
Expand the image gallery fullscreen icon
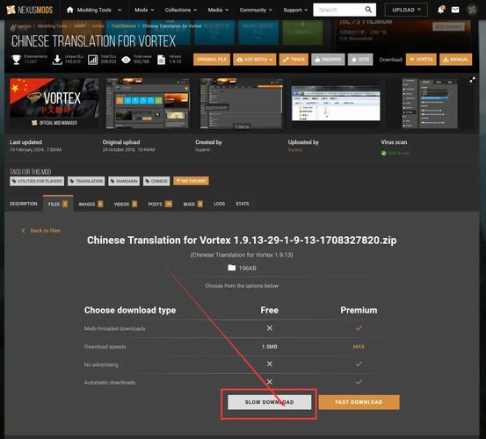pyautogui.click(x=472, y=80)
